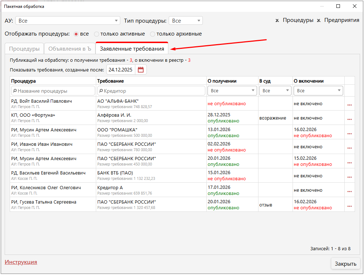This screenshot has width=364, height=275.
Task: Click three-dots menu for Кредитор А row
Action: click(349, 191)
